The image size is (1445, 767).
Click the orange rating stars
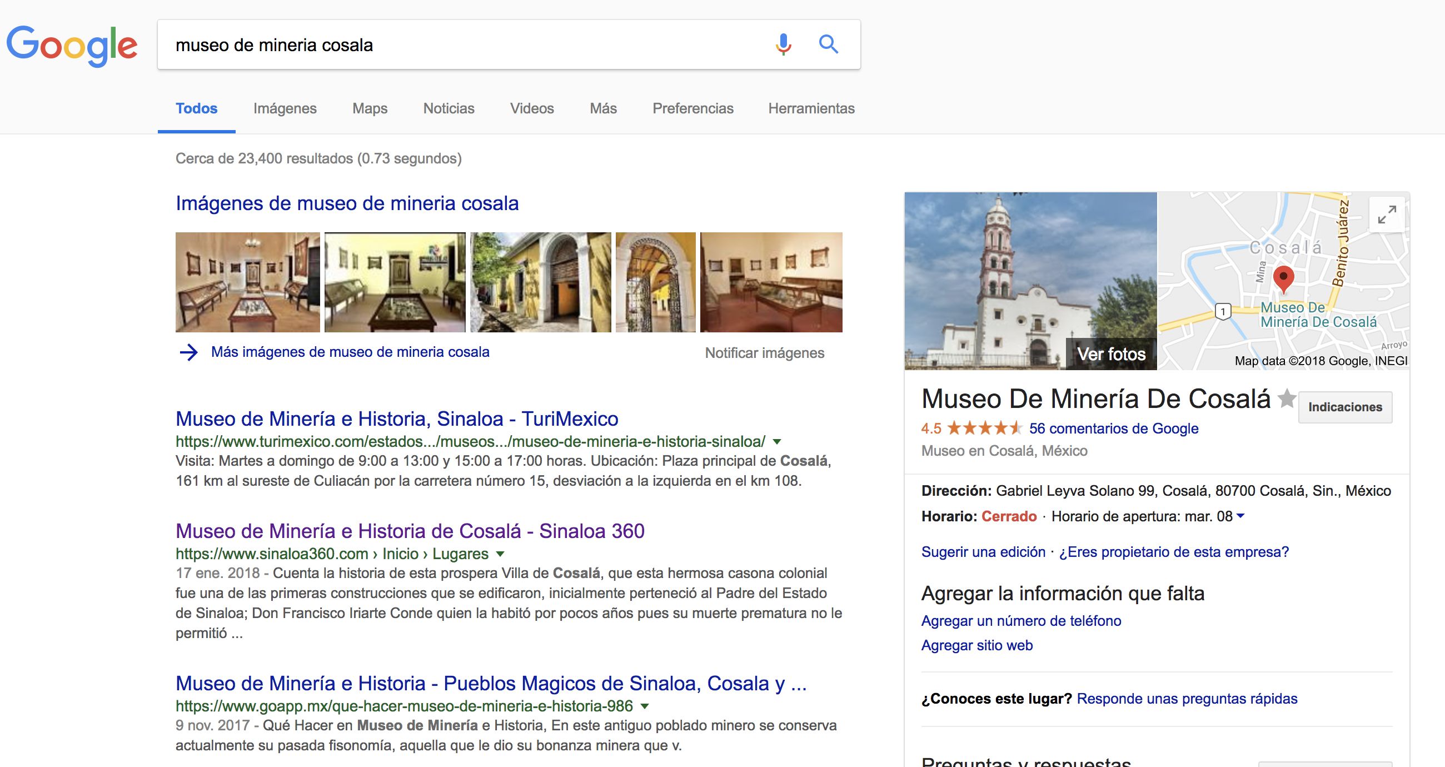(985, 429)
